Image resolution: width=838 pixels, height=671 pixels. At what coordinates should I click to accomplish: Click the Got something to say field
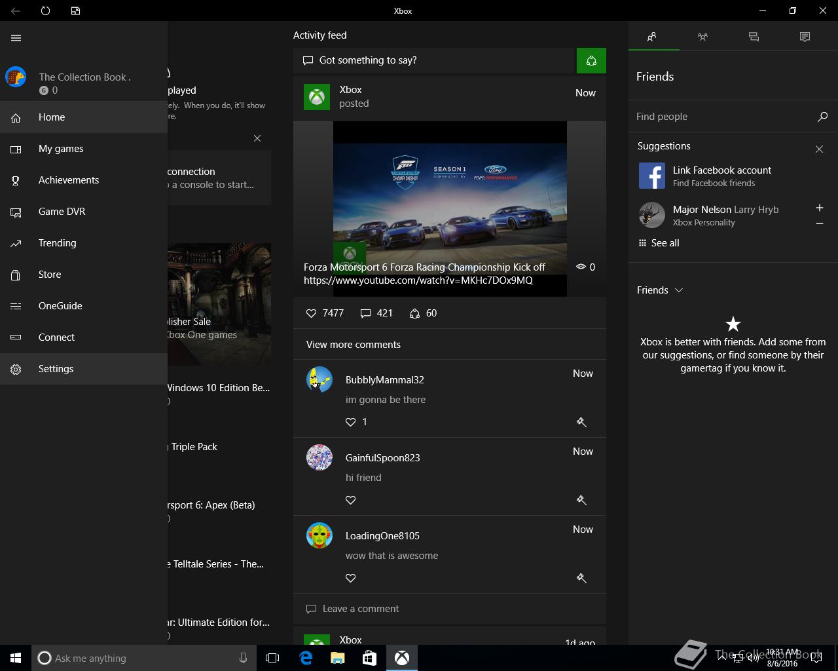pyautogui.click(x=435, y=60)
